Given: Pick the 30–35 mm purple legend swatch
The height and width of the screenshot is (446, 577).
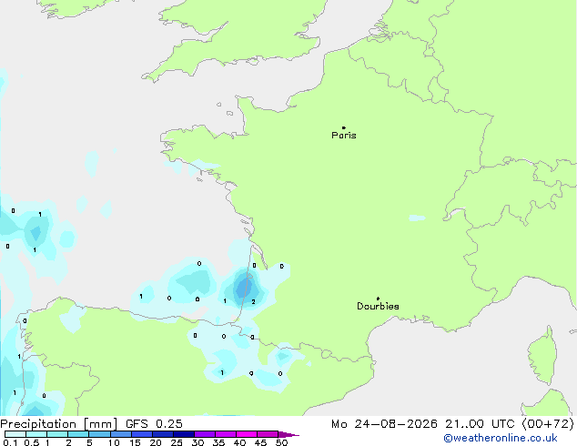Looking at the screenshot, I should tap(205, 434).
